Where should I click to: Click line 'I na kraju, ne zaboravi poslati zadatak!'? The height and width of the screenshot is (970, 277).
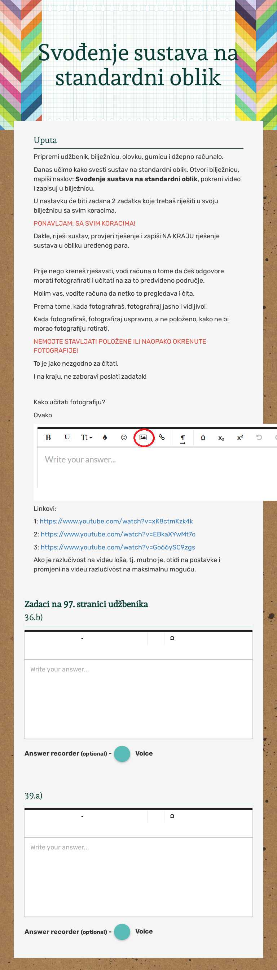[90, 377]
